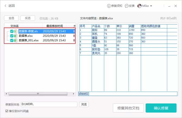Click the 修复其他文档 button
182x118 pixels.
point(128,108)
